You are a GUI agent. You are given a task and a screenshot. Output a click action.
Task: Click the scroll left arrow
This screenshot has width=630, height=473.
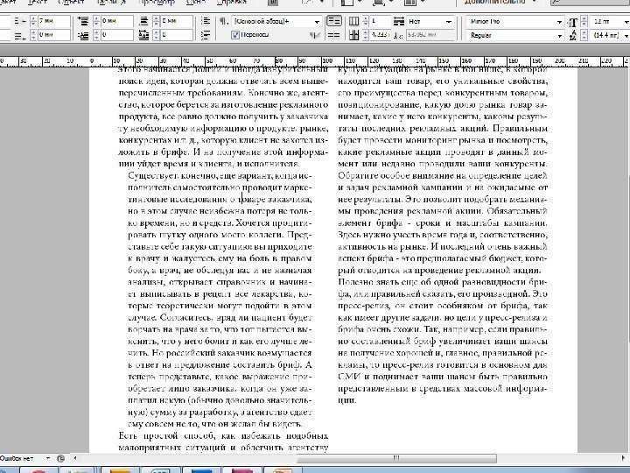pyautogui.click(x=75, y=458)
